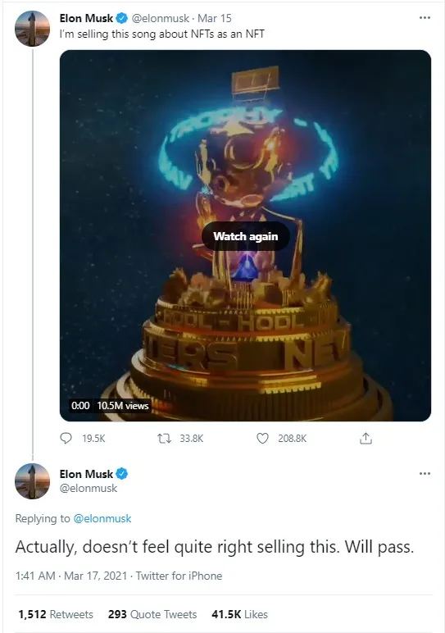445x633 pixels.
Task: Like the NFT song tweet via heart icon
Action: coord(262,438)
